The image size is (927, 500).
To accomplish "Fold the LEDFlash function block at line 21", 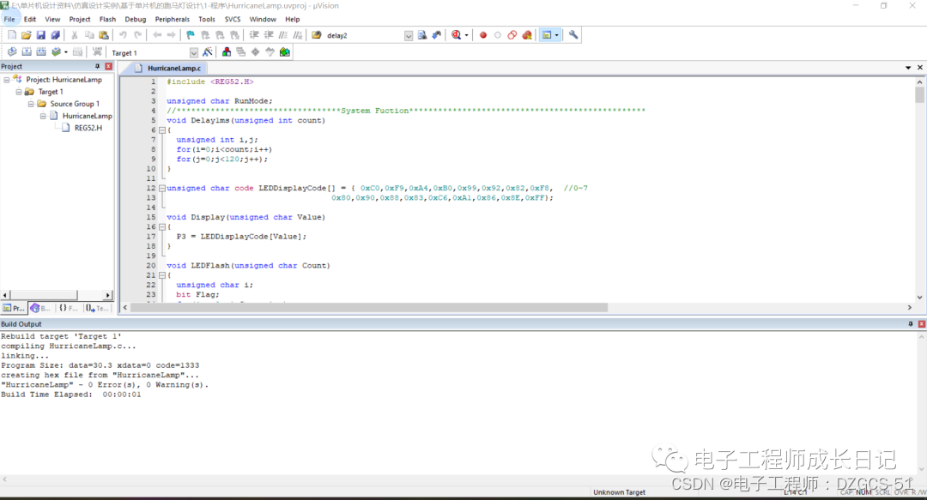I will [x=162, y=275].
